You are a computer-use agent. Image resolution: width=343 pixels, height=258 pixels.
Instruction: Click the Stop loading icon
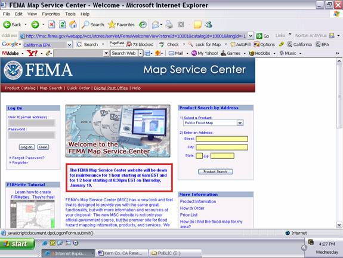(52, 24)
